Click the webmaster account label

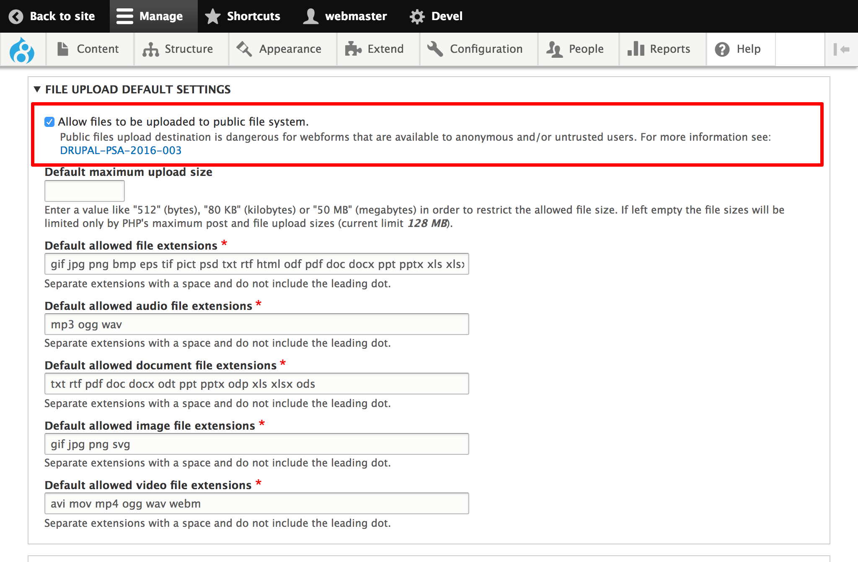click(356, 16)
